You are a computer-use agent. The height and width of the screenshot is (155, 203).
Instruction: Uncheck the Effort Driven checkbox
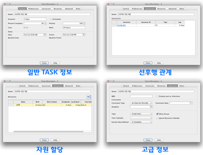click(x=157, y=114)
